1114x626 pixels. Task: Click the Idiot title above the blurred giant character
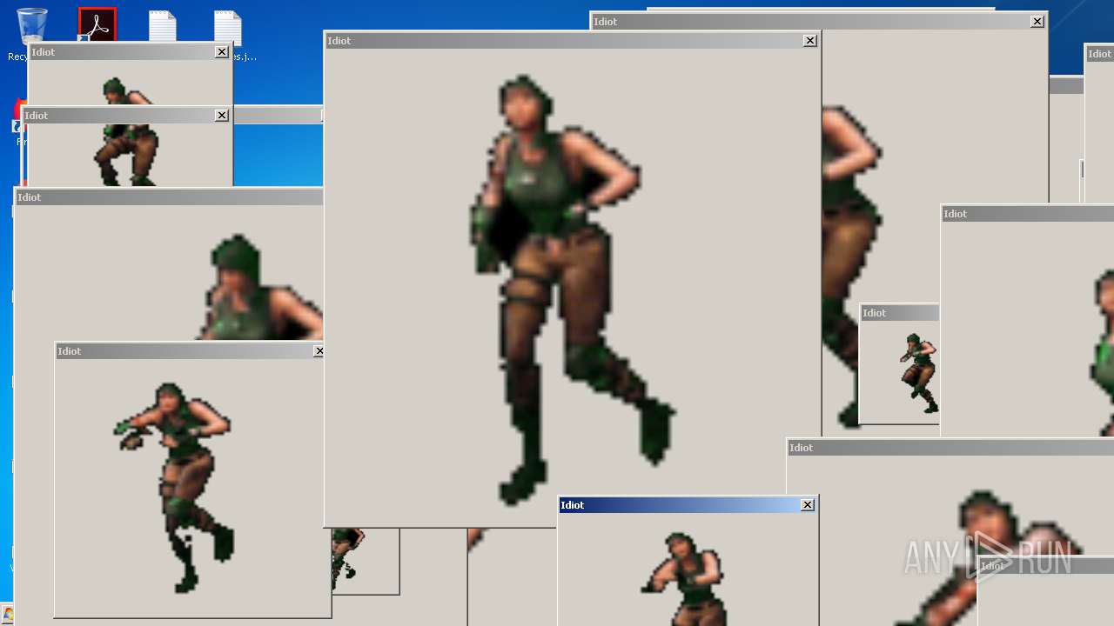pyautogui.click(x=801, y=448)
